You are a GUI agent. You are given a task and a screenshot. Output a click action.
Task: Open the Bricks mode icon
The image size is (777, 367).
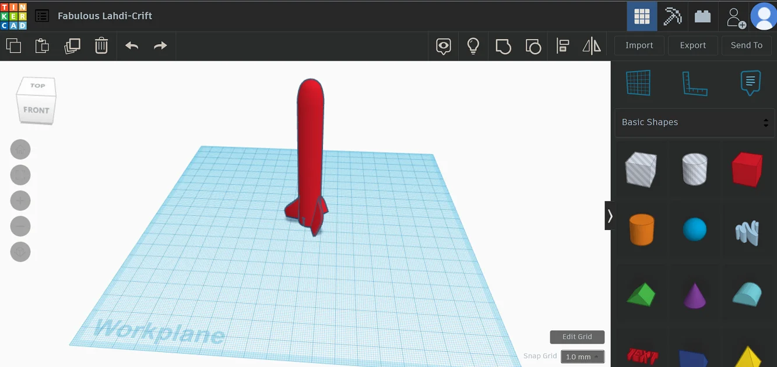pyautogui.click(x=703, y=16)
